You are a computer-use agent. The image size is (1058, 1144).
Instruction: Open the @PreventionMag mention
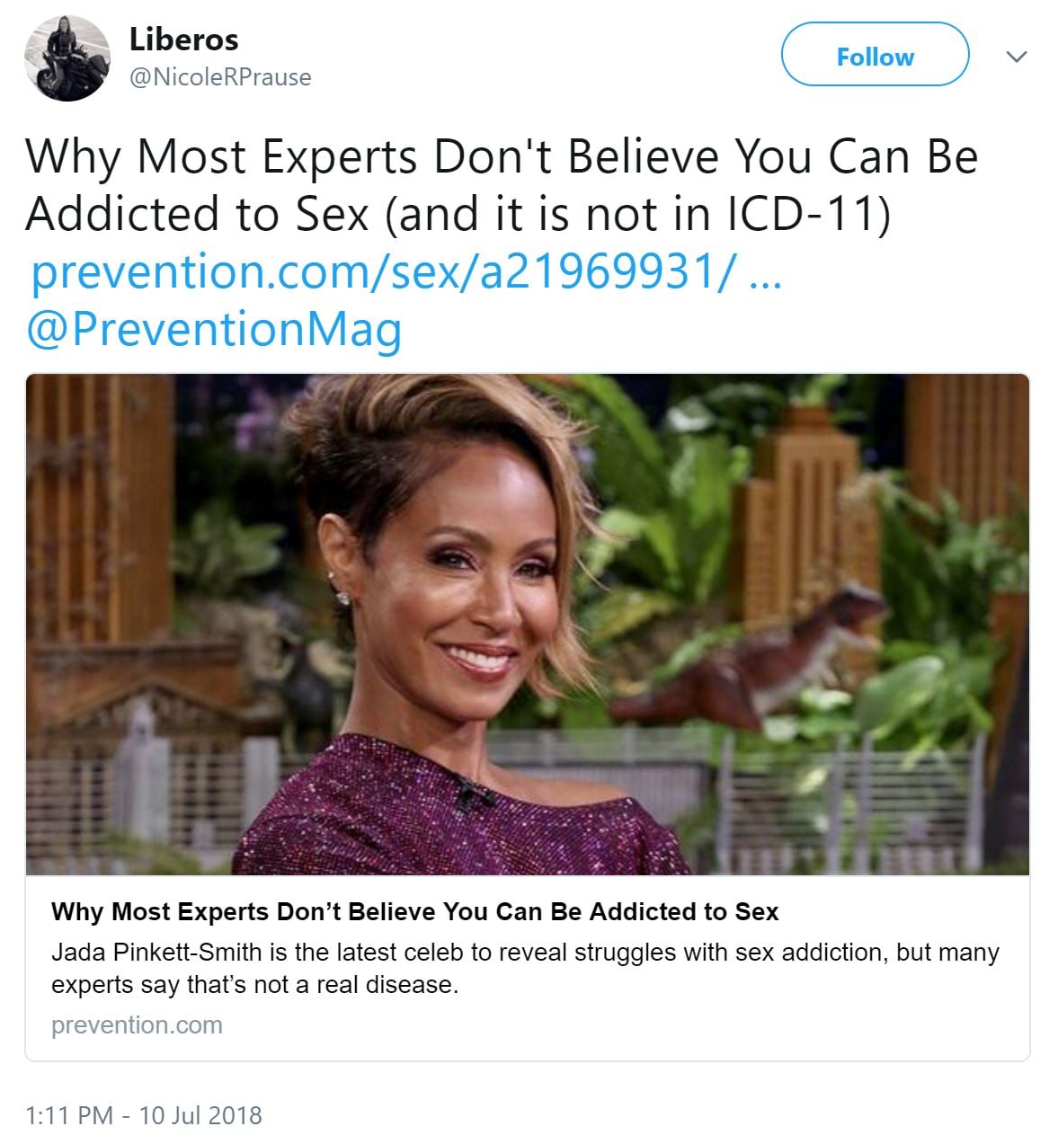214,328
